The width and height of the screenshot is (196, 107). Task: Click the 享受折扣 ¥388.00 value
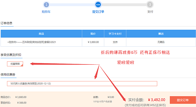click(22, 103)
